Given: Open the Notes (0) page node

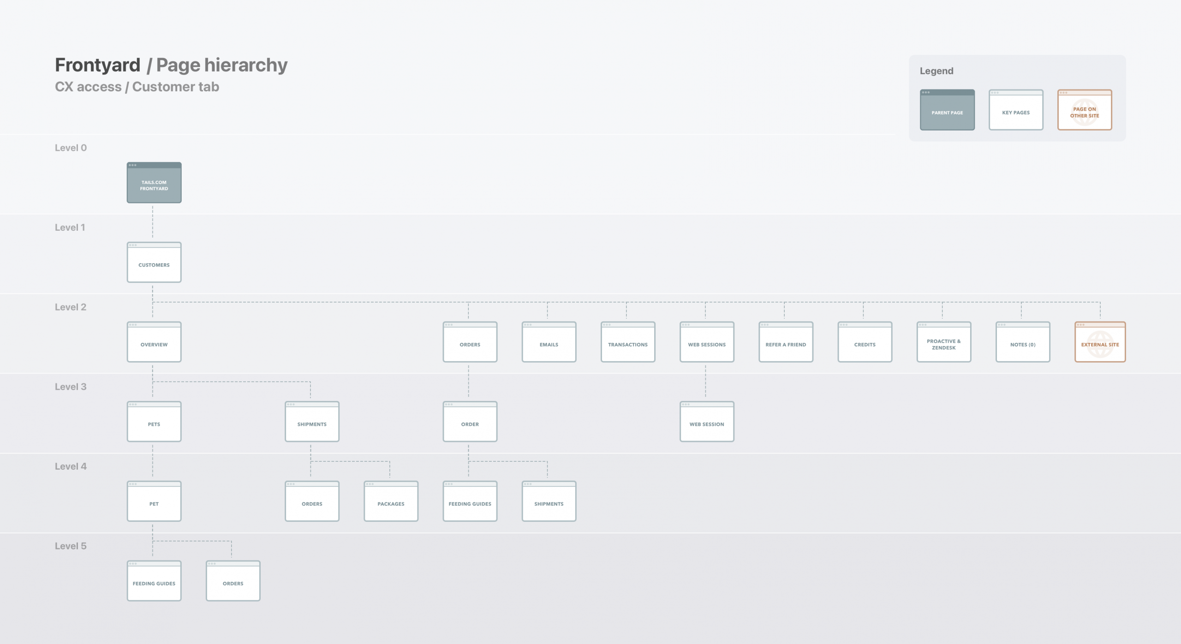Looking at the screenshot, I should [x=1023, y=342].
